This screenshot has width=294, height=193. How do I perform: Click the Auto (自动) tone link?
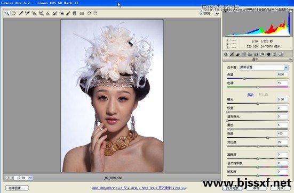coord(250,95)
